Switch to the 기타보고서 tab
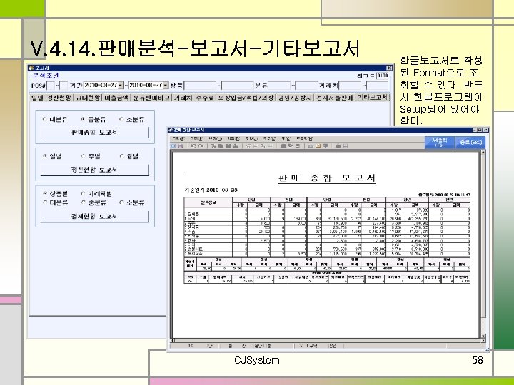 tap(372, 97)
